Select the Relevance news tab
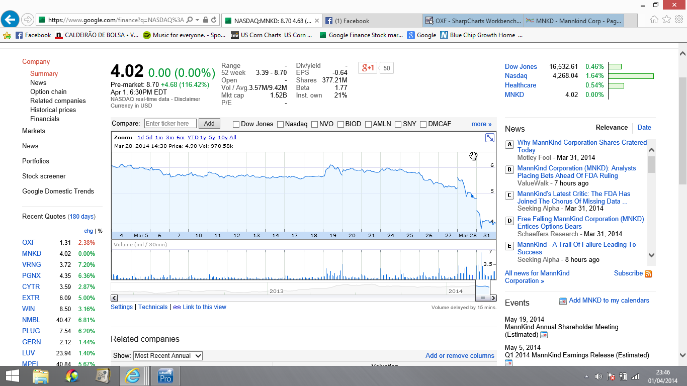 [612, 128]
